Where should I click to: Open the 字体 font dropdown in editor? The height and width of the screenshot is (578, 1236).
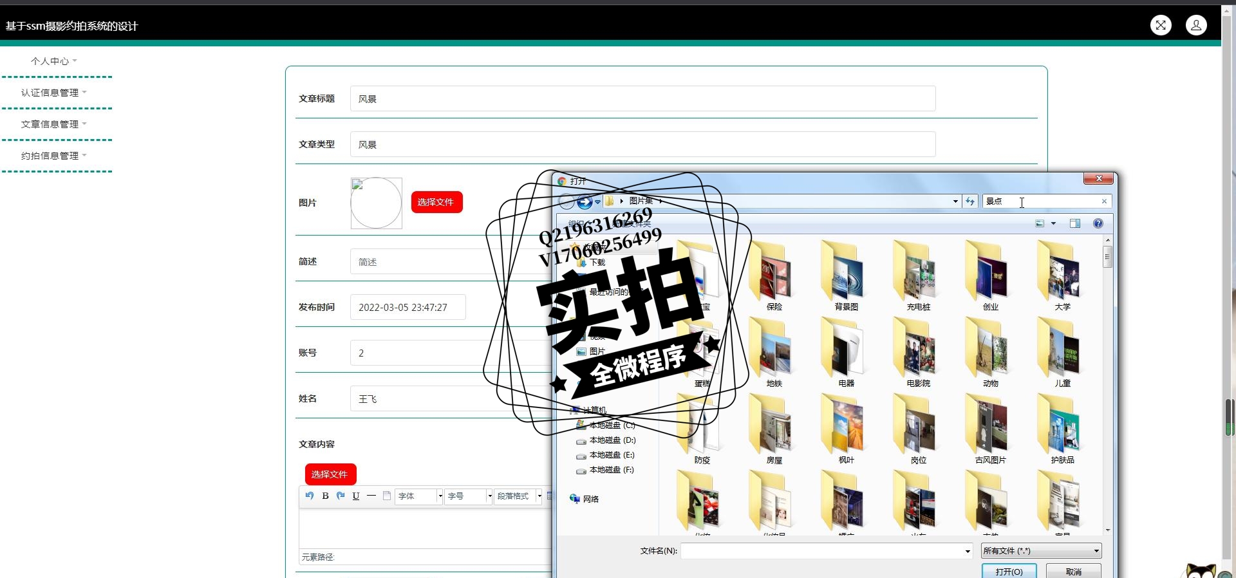(x=419, y=496)
